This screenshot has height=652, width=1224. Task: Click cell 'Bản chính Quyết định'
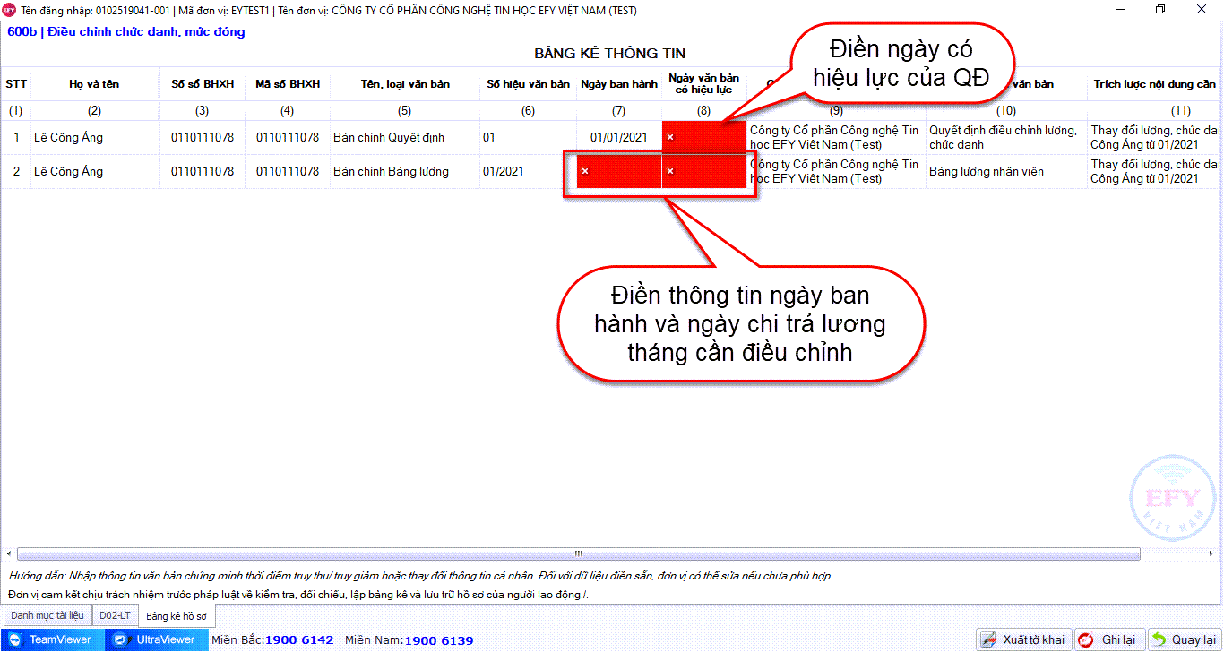click(x=405, y=137)
